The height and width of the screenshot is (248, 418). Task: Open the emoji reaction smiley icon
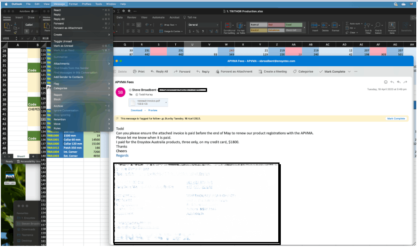click(385, 82)
